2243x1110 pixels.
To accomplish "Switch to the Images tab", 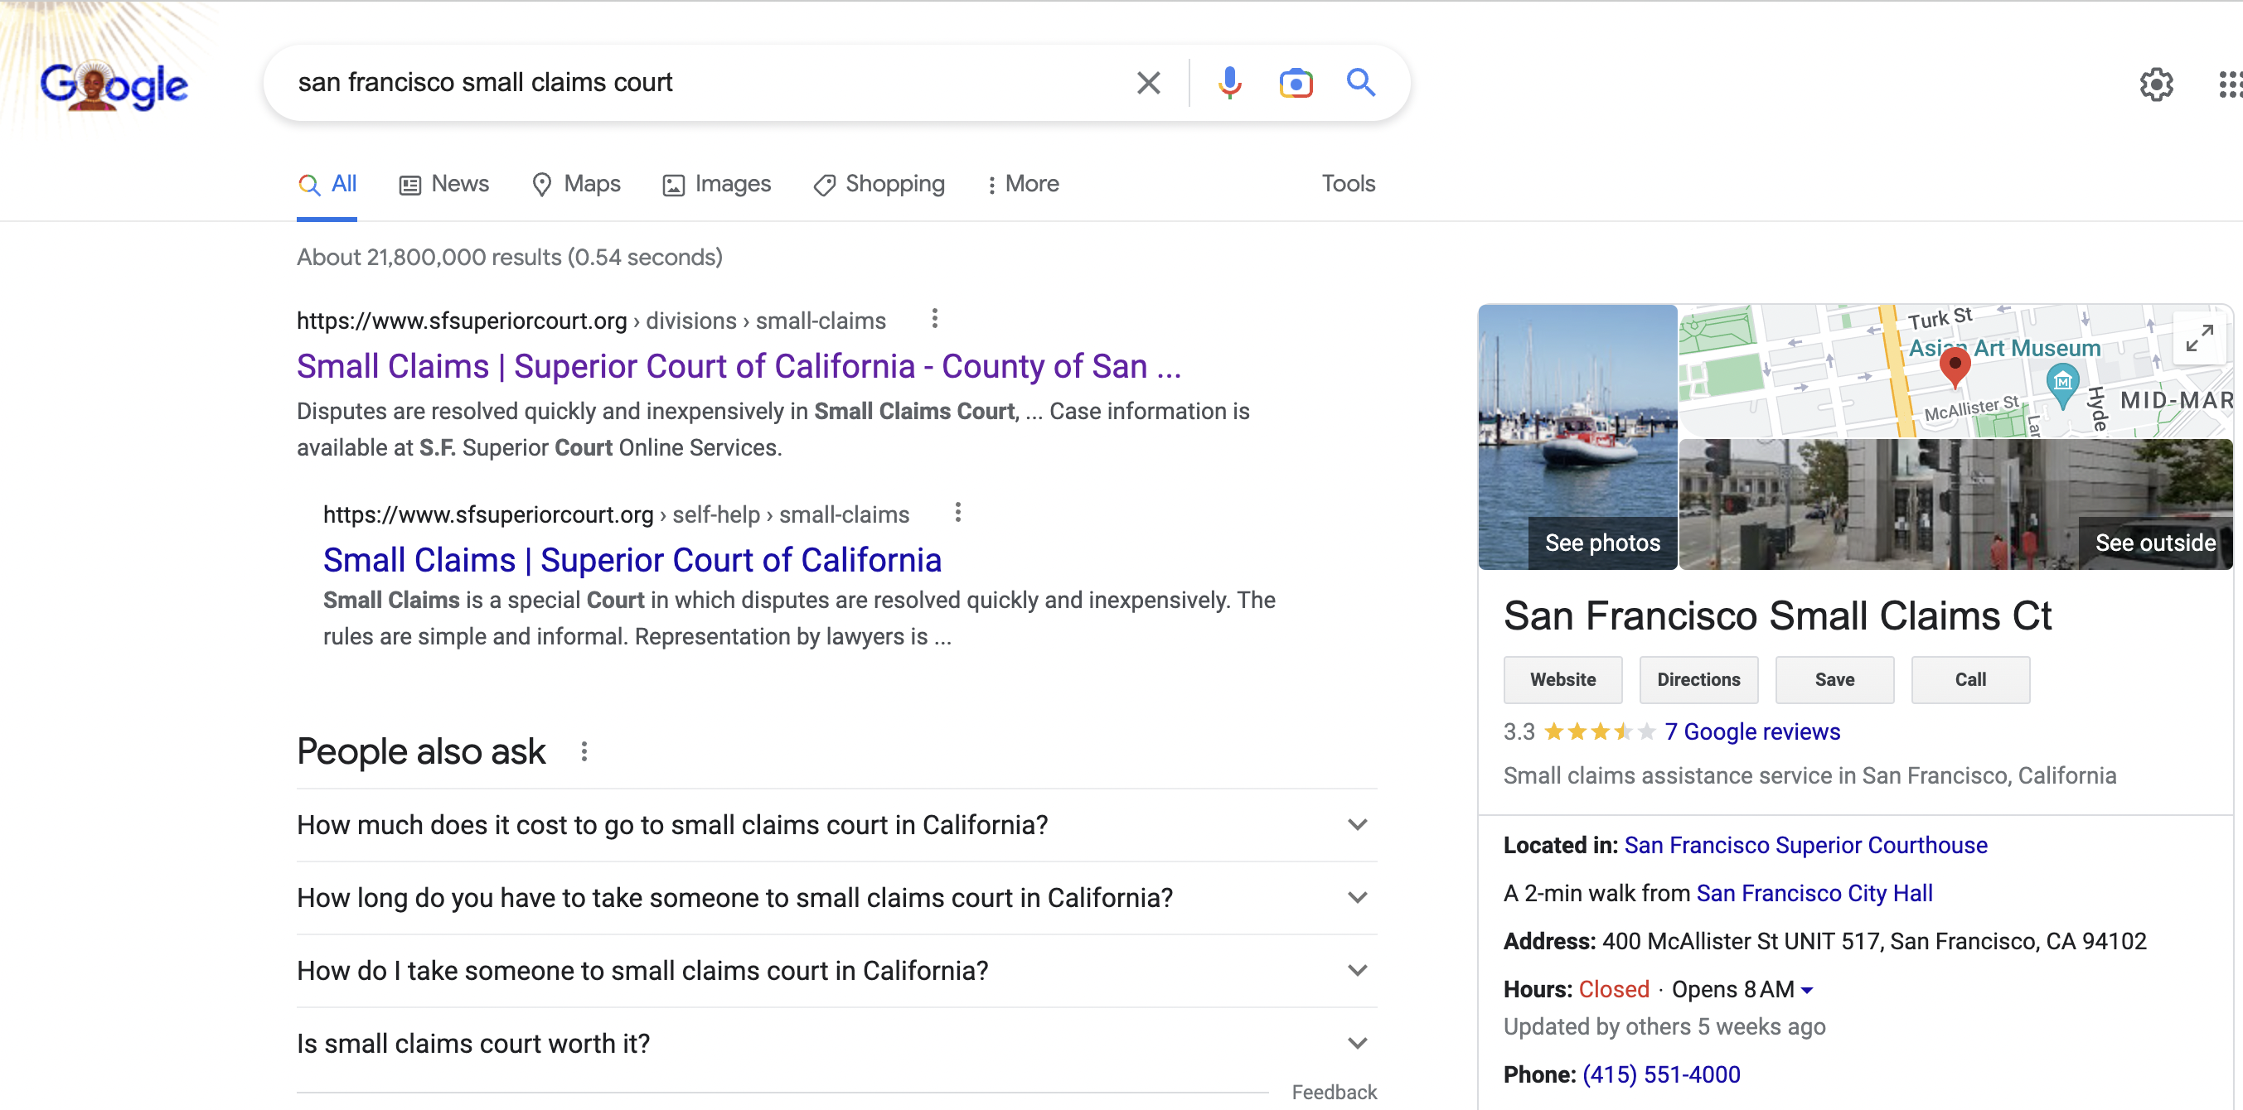I will (x=717, y=184).
